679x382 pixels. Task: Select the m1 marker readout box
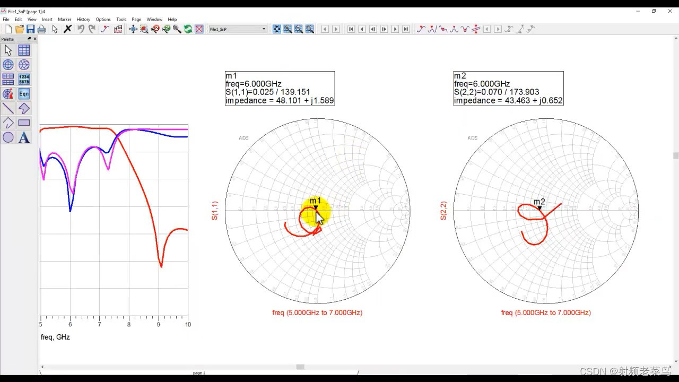click(x=280, y=88)
